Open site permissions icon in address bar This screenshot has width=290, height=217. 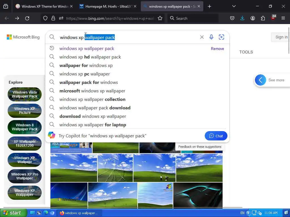61,18
